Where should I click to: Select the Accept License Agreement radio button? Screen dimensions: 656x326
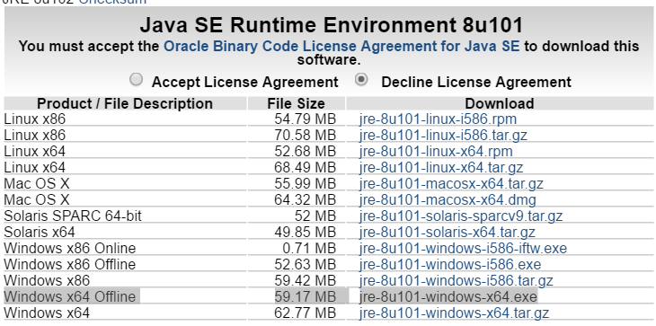tap(136, 79)
